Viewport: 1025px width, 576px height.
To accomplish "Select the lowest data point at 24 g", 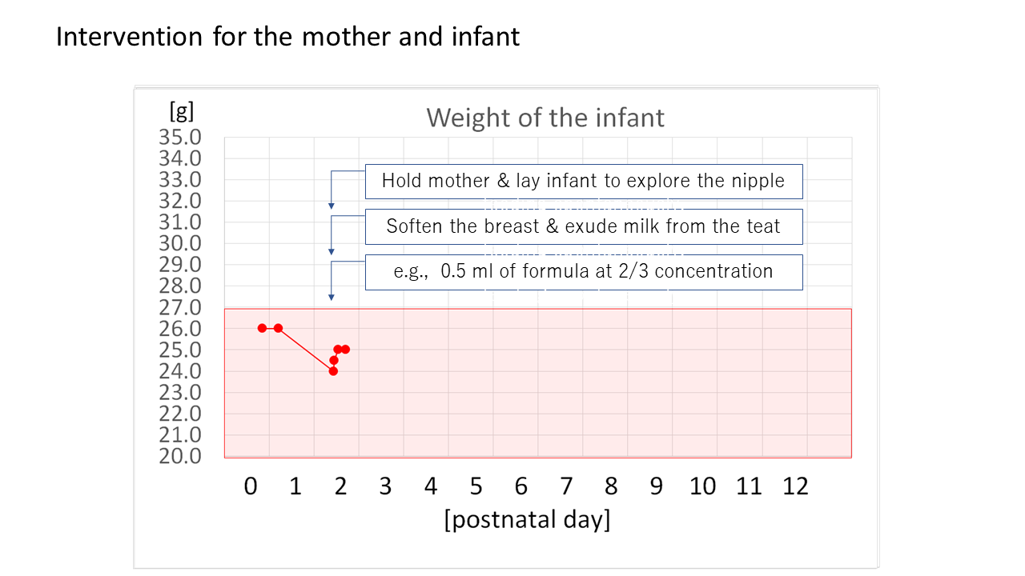I will pos(333,371).
